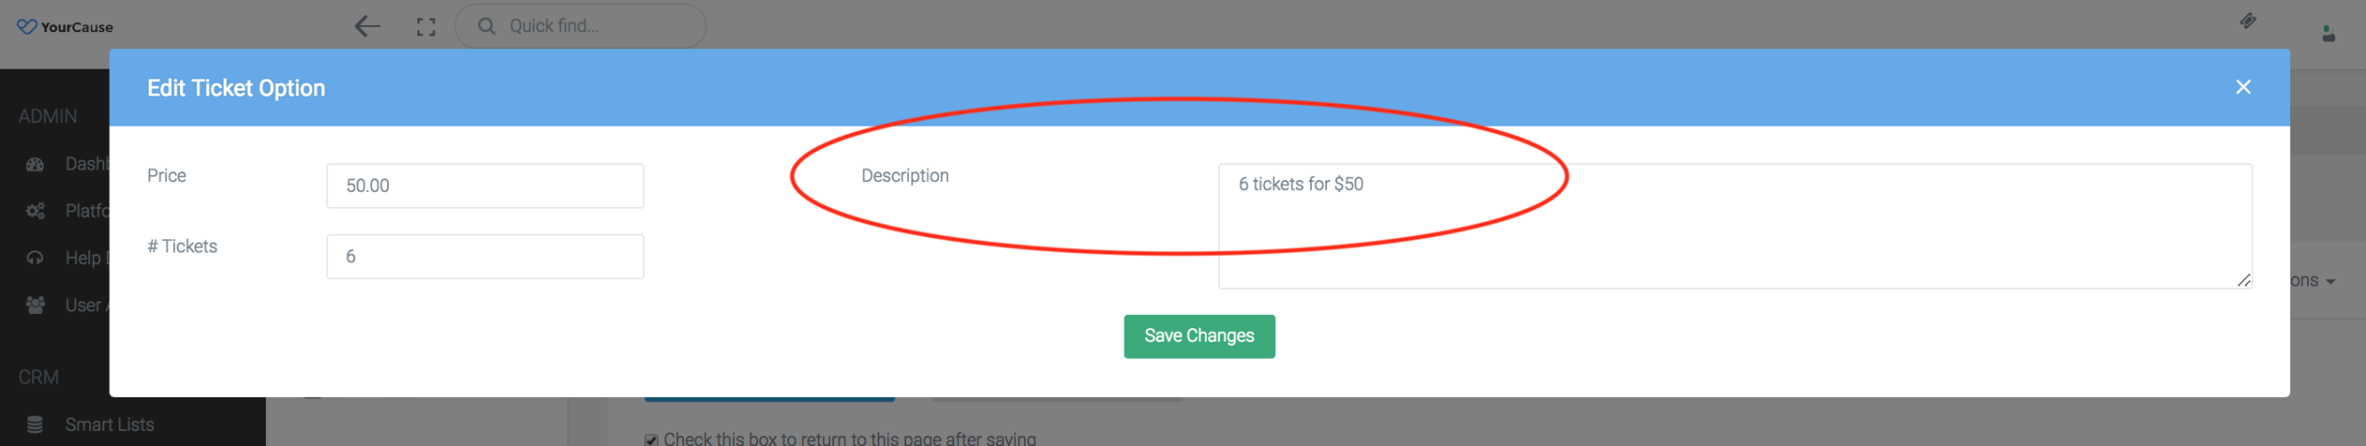Click the Save Changes button
Screen dimensions: 2366x446
1199,336
